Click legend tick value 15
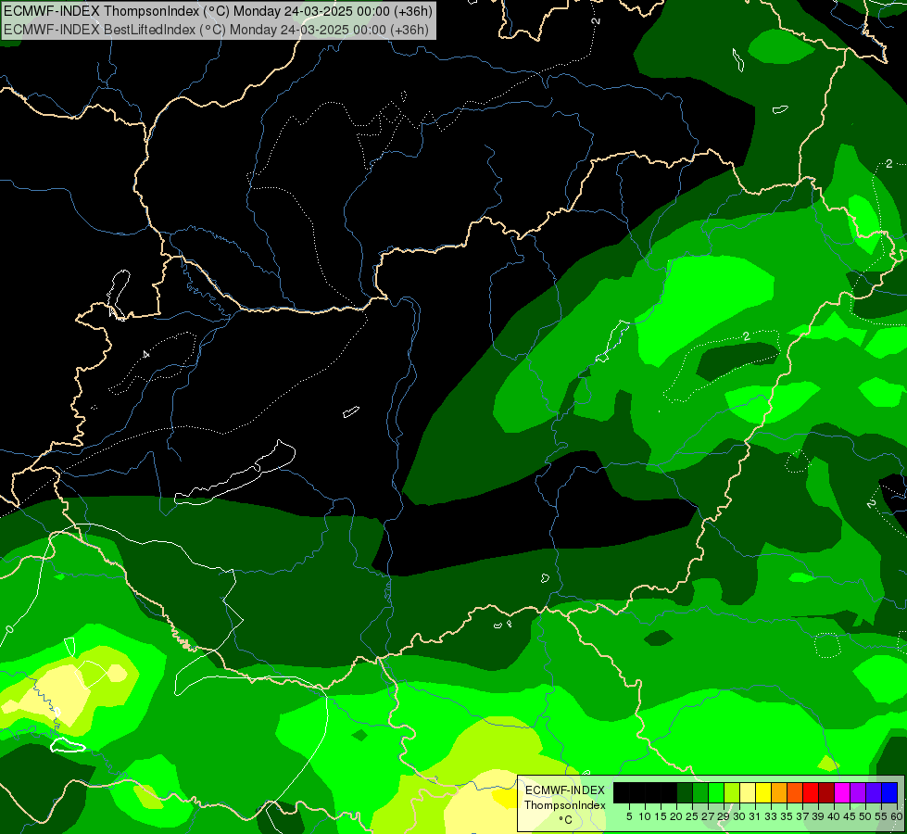This screenshot has width=907, height=834. pos(661,816)
